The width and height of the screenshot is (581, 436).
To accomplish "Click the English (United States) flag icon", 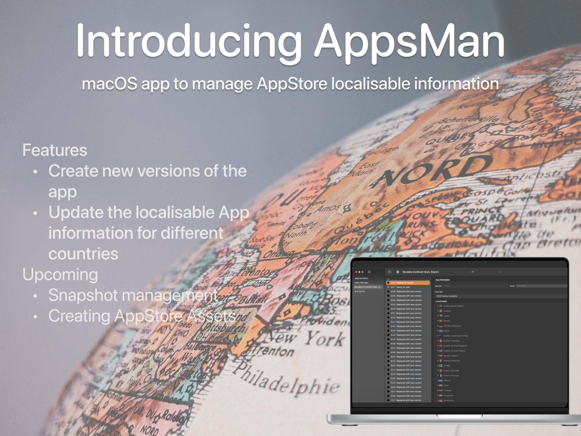I will [441, 351].
